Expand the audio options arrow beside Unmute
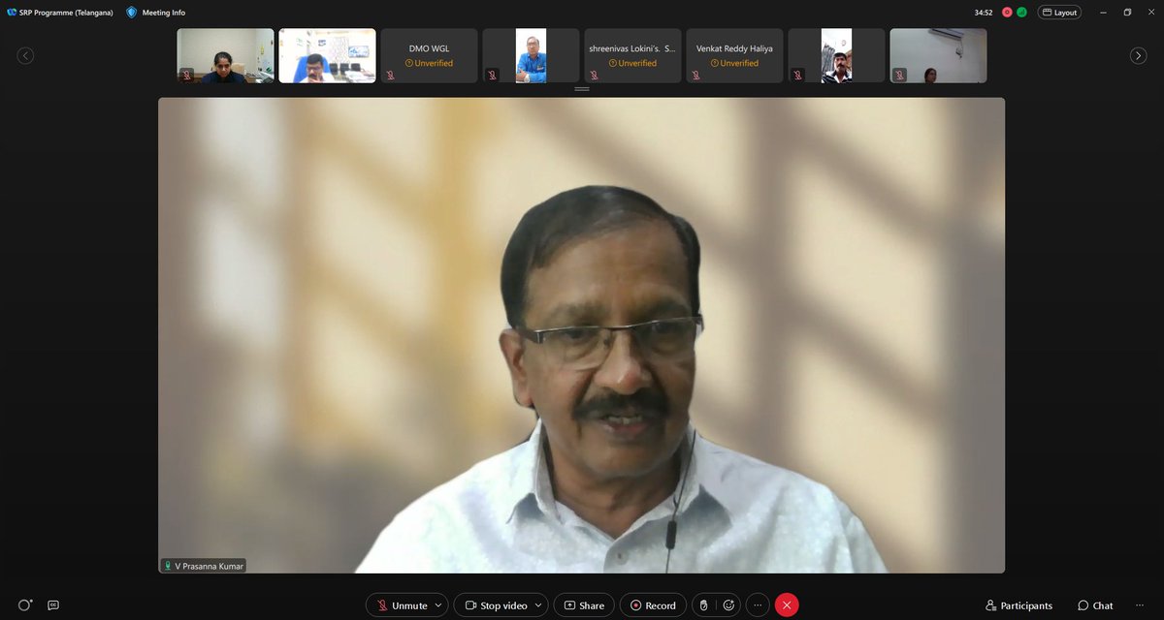This screenshot has width=1164, height=620. (x=439, y=605)
